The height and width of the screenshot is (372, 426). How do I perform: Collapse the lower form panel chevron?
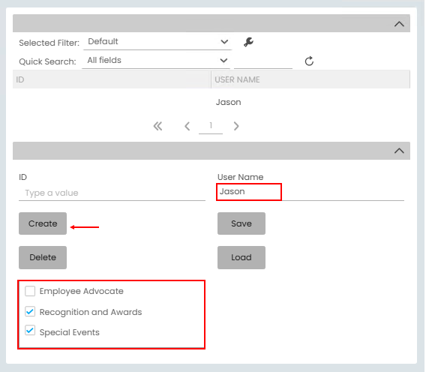(399, 151)
